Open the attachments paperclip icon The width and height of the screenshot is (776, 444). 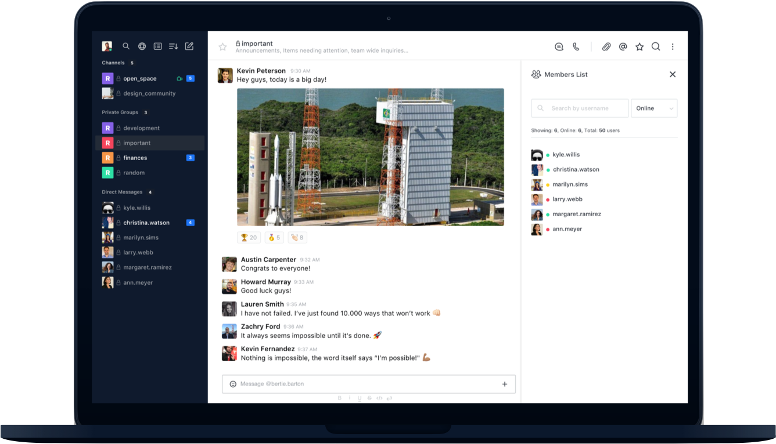606,47
